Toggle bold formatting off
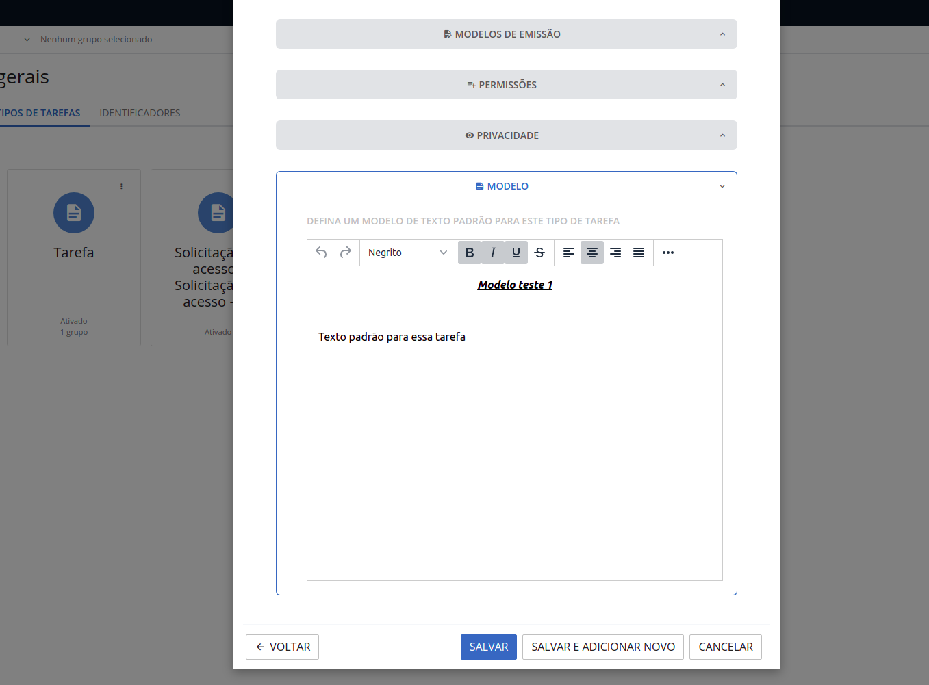This screenshot has height=685, width=929. (470, 253)
